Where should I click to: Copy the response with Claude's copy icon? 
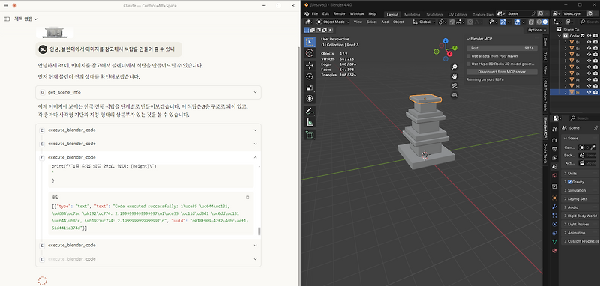pos(247,198)
